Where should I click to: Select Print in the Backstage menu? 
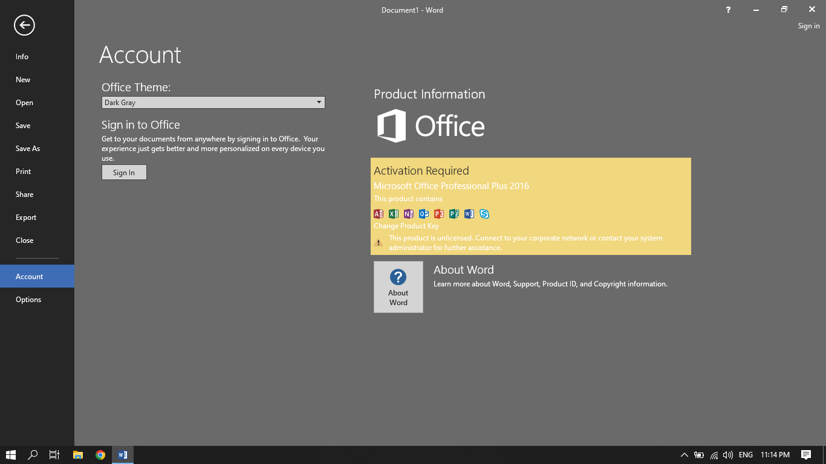[x=37, y=172]
